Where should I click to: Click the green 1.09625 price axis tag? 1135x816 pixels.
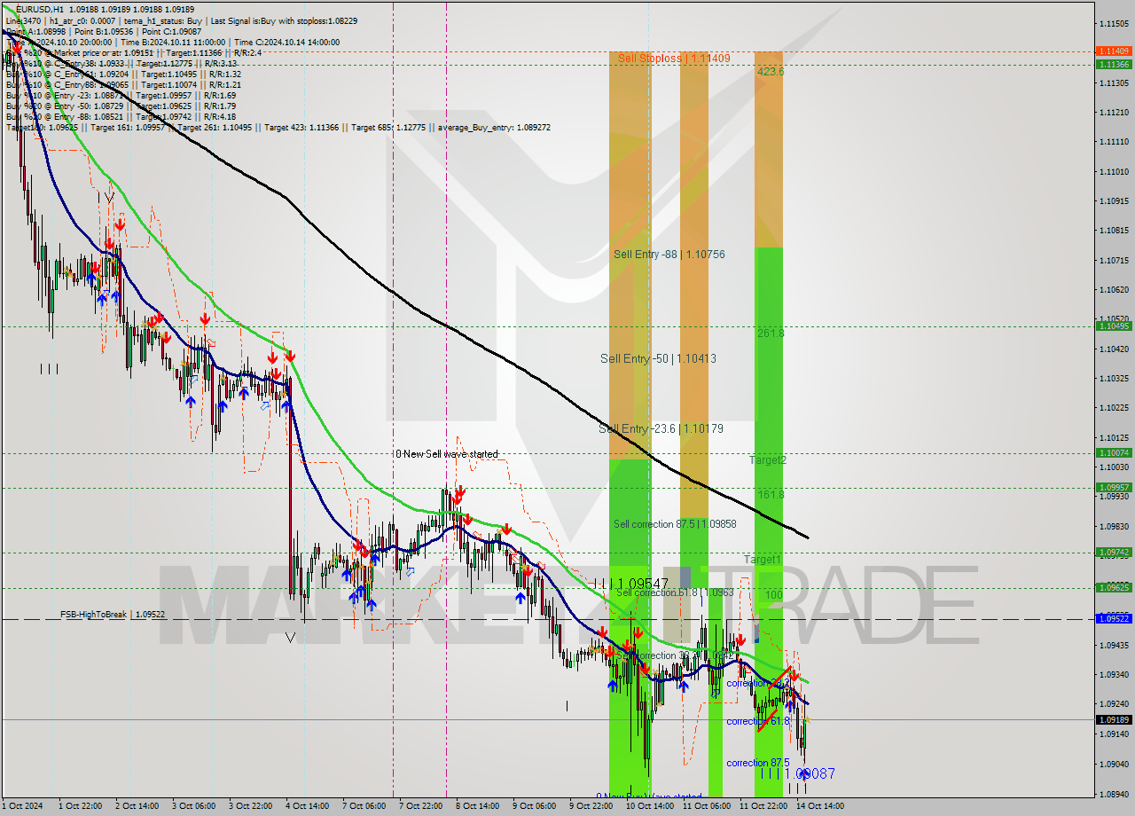(1114, 587)
